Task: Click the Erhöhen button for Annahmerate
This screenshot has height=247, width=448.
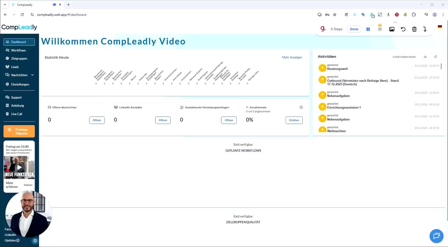Action: click(294, 120)
